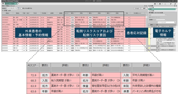Click AI score 52.7 cell
The width and height of the screenshot is (179, 94).
[x=67, y=48]
